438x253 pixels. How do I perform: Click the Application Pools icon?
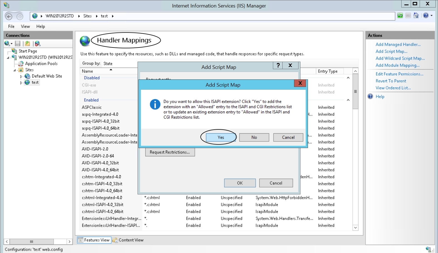21,64
